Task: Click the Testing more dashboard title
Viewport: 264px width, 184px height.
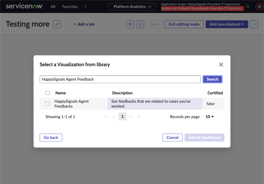Action: pyautogui.click(x=28, y=24)
